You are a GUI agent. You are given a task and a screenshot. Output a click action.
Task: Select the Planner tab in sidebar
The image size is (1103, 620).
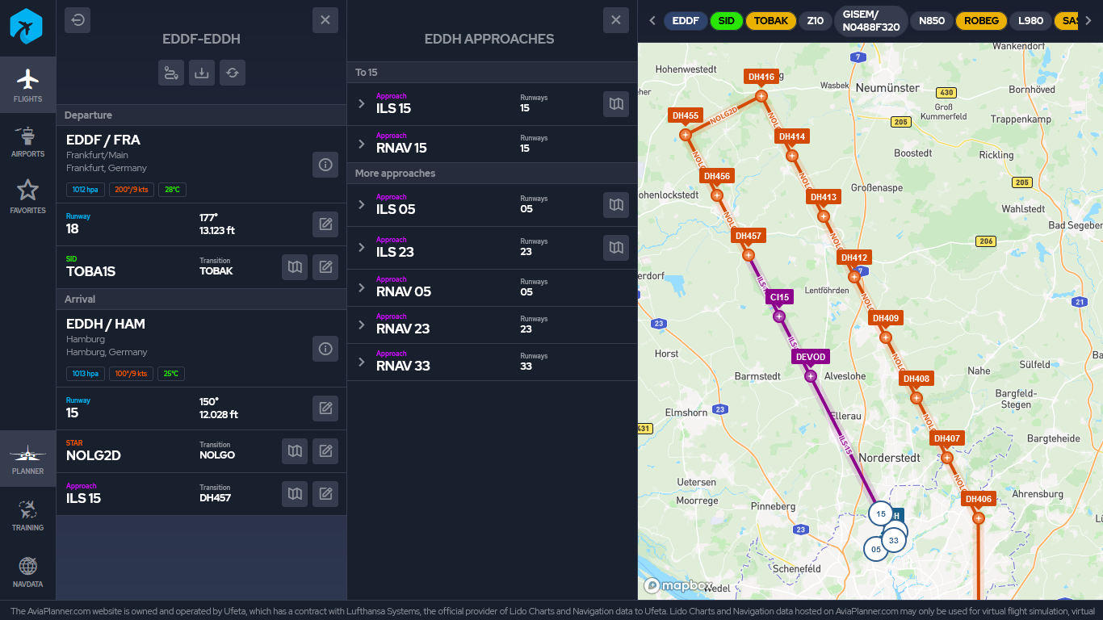click(27, 459)
